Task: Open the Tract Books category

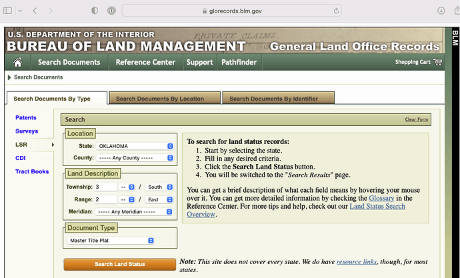Action: 32,171
